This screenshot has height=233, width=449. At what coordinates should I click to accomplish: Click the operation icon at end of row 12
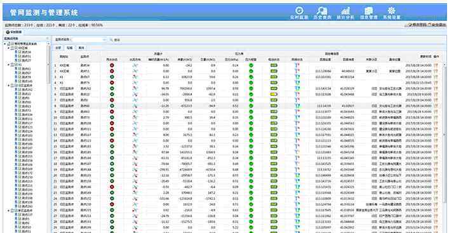(x=436, y=129)
